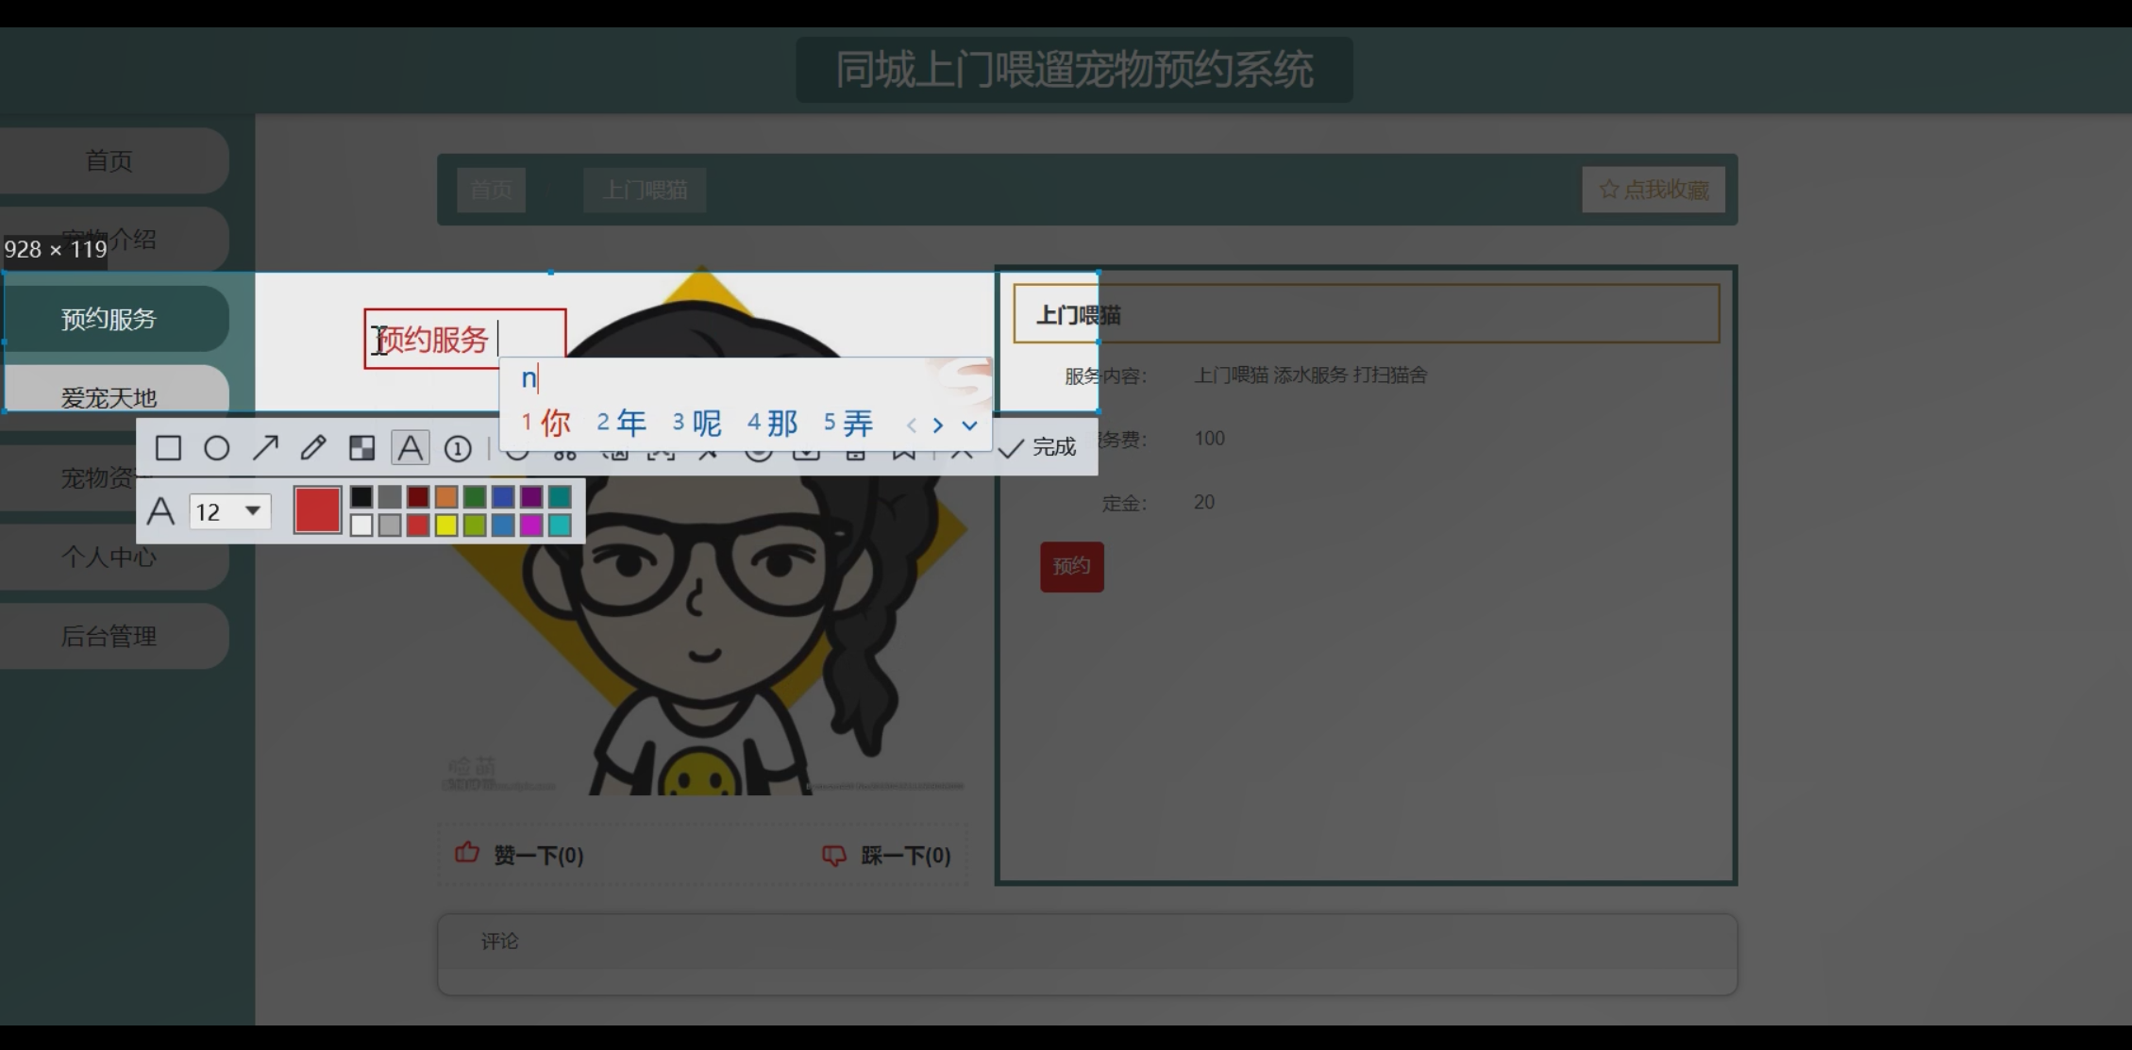Image resolution: width=2132 pixels, height=1050 pixels.
Task: Choose IME candidate 3 呢
Action: 697,423
